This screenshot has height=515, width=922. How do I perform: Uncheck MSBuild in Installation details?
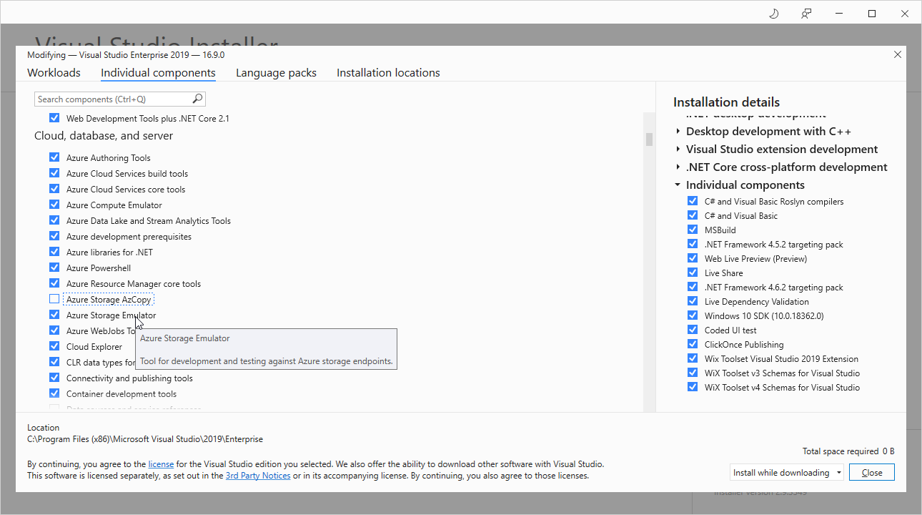pos(692,230)
